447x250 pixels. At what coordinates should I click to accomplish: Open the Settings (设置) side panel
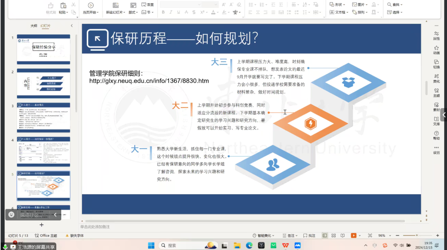(436, 150)
